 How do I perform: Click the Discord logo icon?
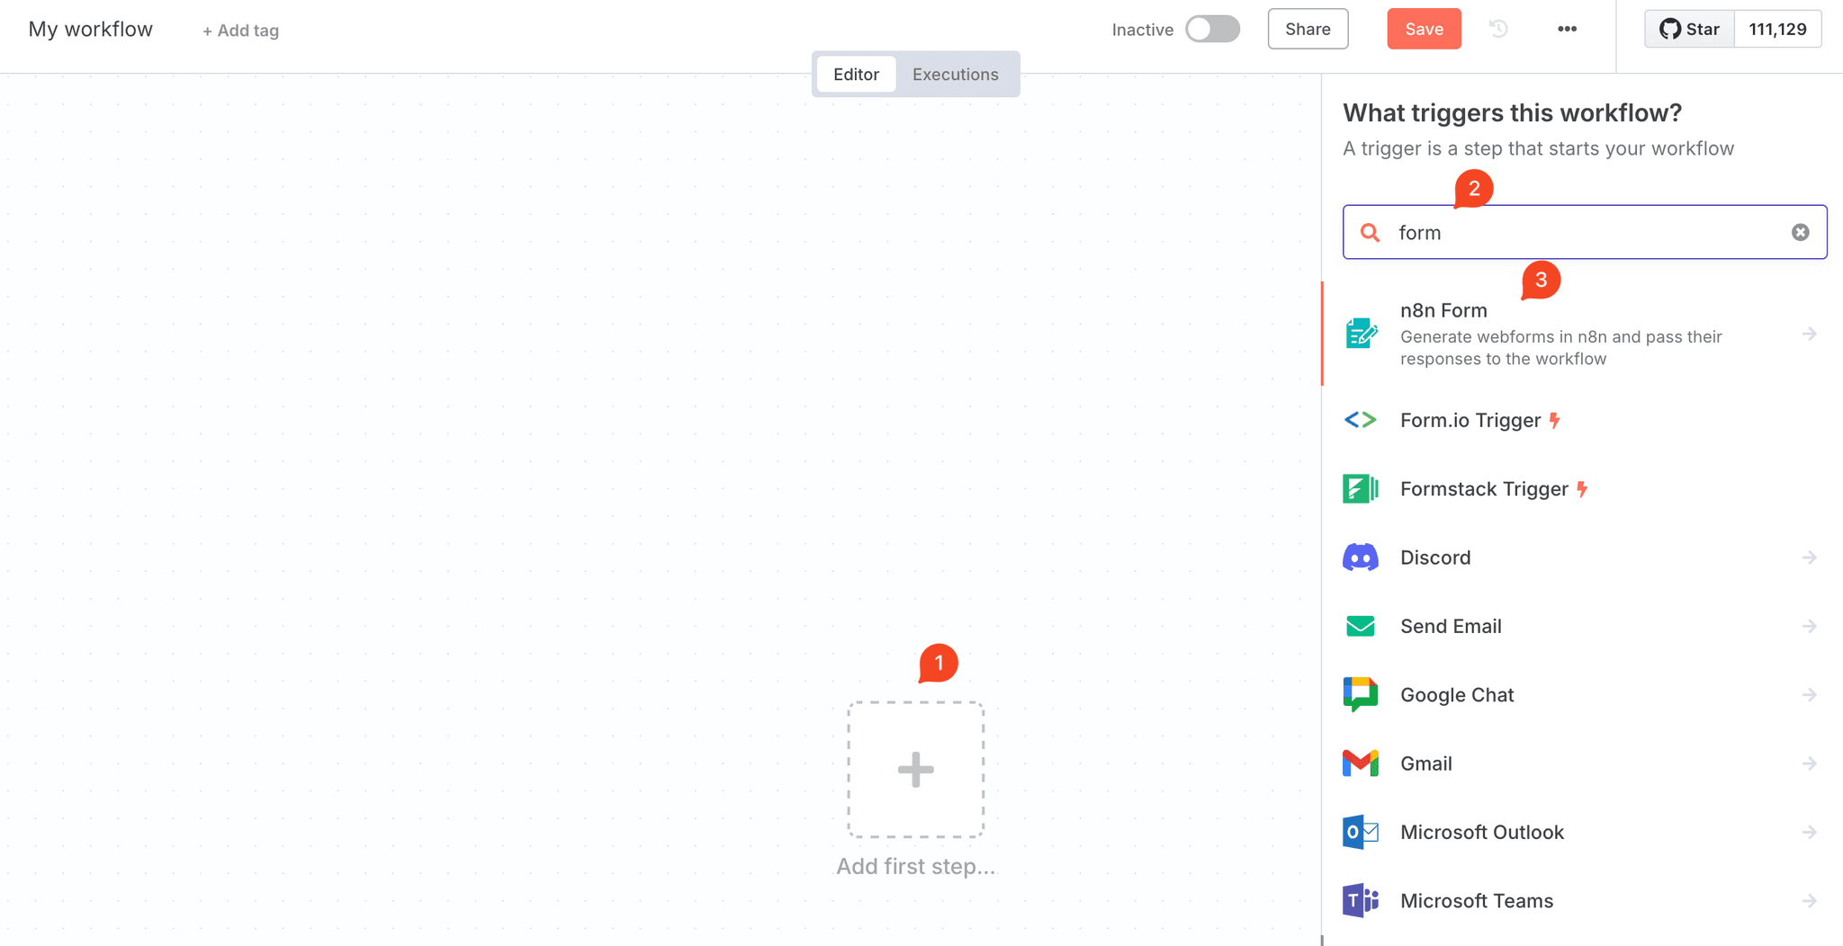[1361, 558]
